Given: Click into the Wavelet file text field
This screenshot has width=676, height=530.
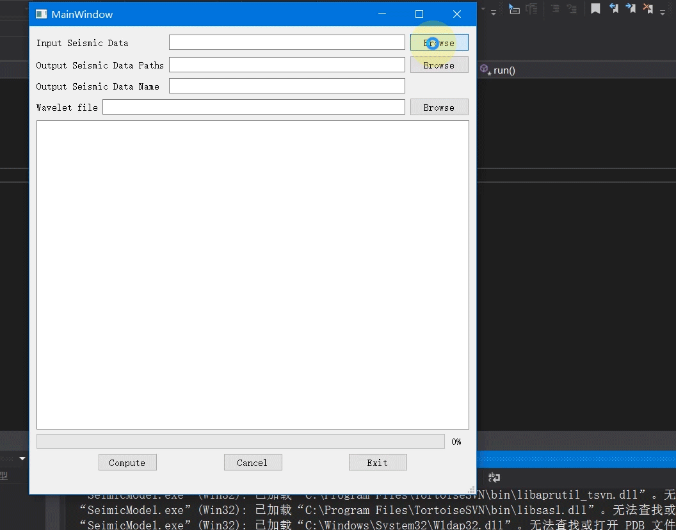Looking at the screenshot, I should click(x=253, y=107).
